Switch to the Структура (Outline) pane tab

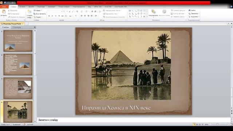(x=17, y=27)
